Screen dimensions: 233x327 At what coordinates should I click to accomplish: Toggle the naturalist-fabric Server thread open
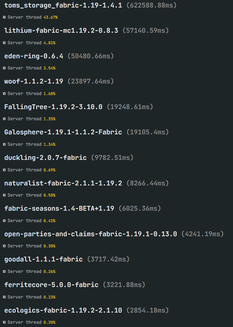click(x=4, y=195)
